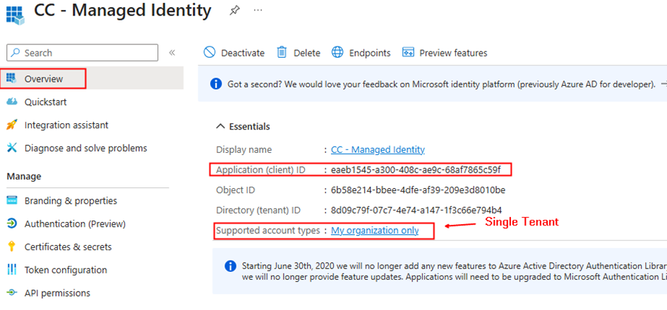667x310 pixels.
Task: Open API permissions
Action: [57, 292]
